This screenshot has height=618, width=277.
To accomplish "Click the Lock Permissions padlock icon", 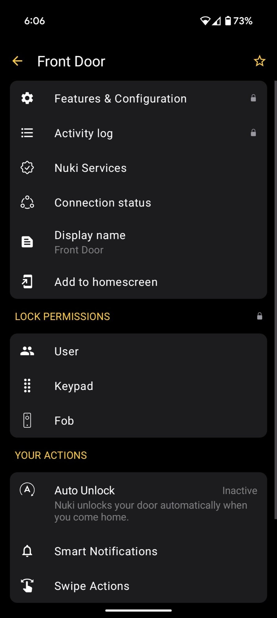I will [260, 316].
